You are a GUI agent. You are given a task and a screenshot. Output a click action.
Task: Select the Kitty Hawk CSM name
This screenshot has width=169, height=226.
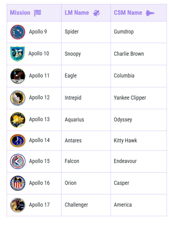pos(125,141)
